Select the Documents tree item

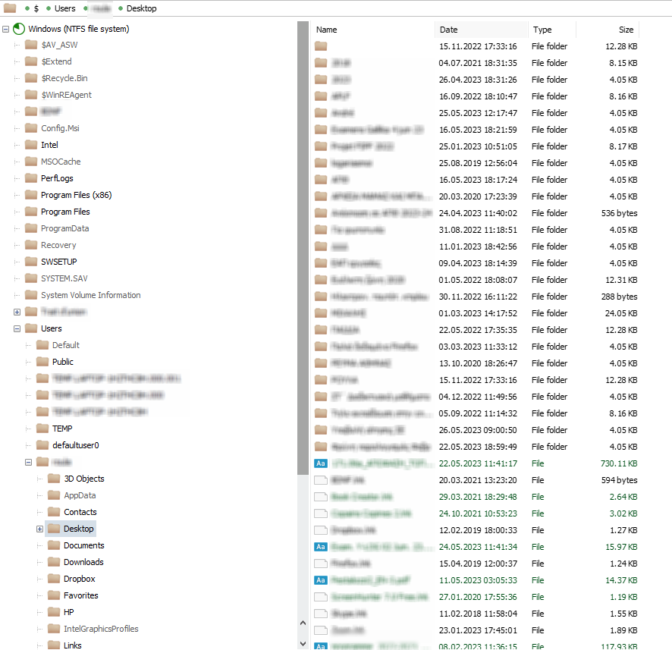[84, 545]
